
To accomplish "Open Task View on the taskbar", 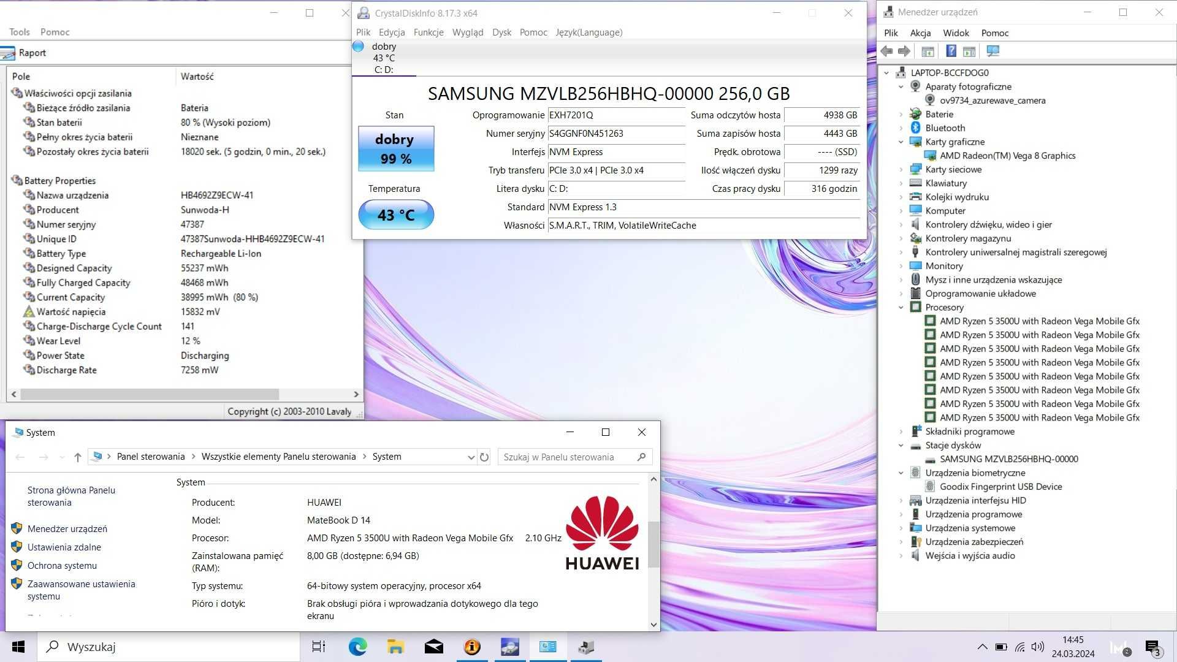I will (319, 647).
